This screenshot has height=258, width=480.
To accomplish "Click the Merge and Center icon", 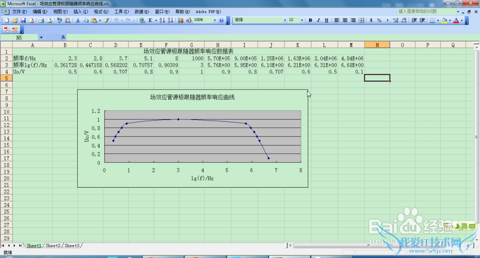I will pos(362,21).
